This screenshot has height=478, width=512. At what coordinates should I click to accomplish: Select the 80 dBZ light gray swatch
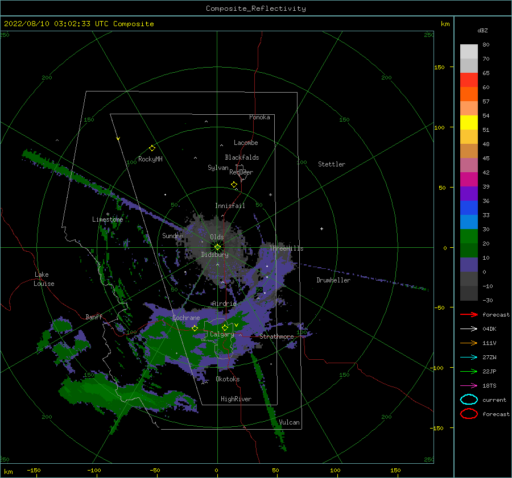(469, 51)
